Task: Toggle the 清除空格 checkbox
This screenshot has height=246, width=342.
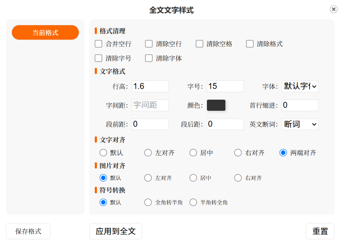Action: pos(199,44)
